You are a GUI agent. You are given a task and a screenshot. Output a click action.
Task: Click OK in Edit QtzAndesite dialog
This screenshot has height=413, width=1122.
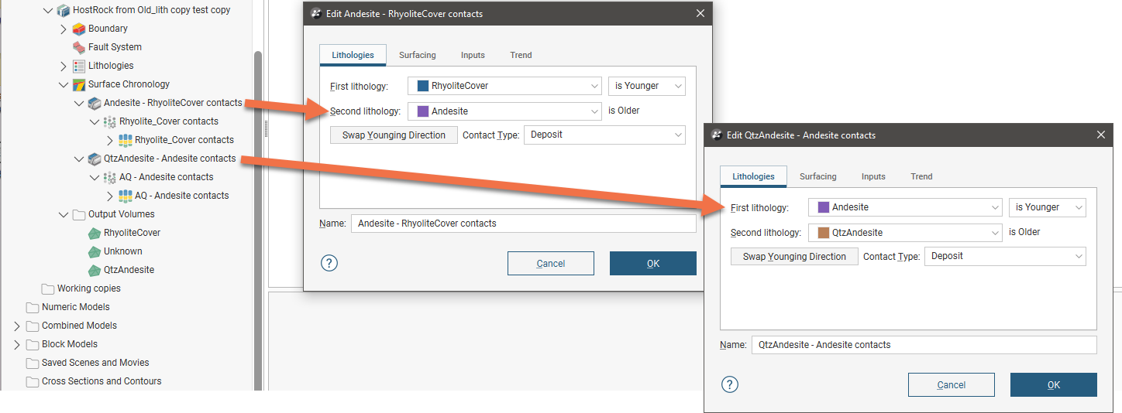[x=1053, y=385]
